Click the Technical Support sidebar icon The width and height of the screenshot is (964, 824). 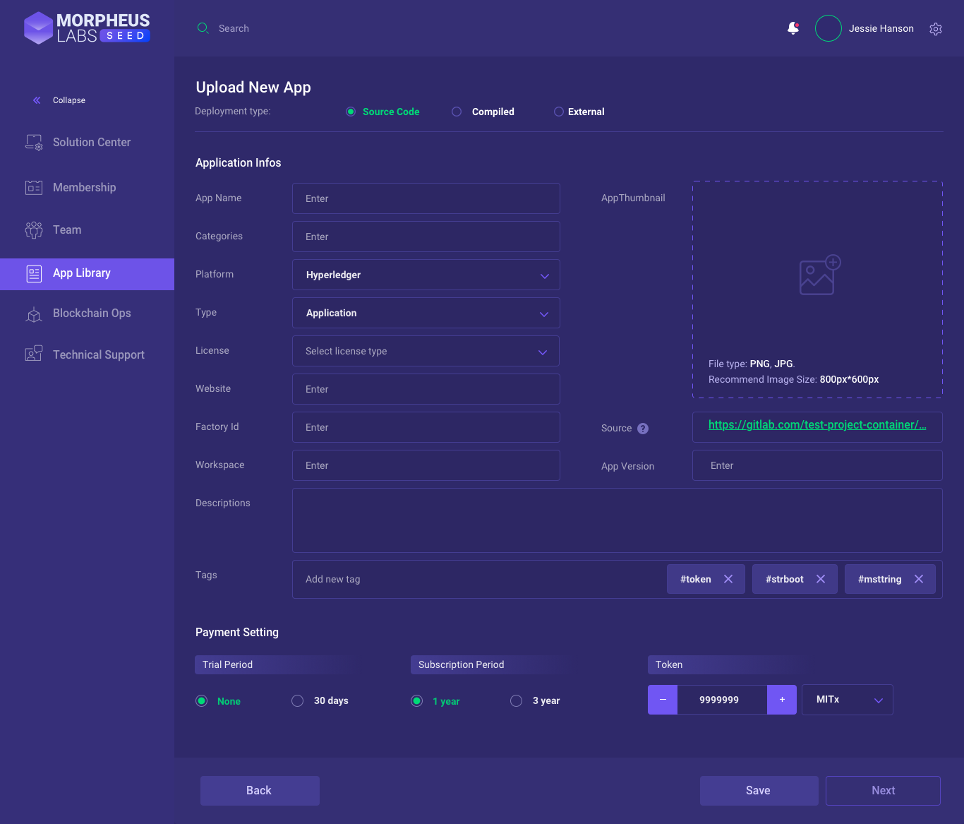pyautogui.click(x=34, y=354)
